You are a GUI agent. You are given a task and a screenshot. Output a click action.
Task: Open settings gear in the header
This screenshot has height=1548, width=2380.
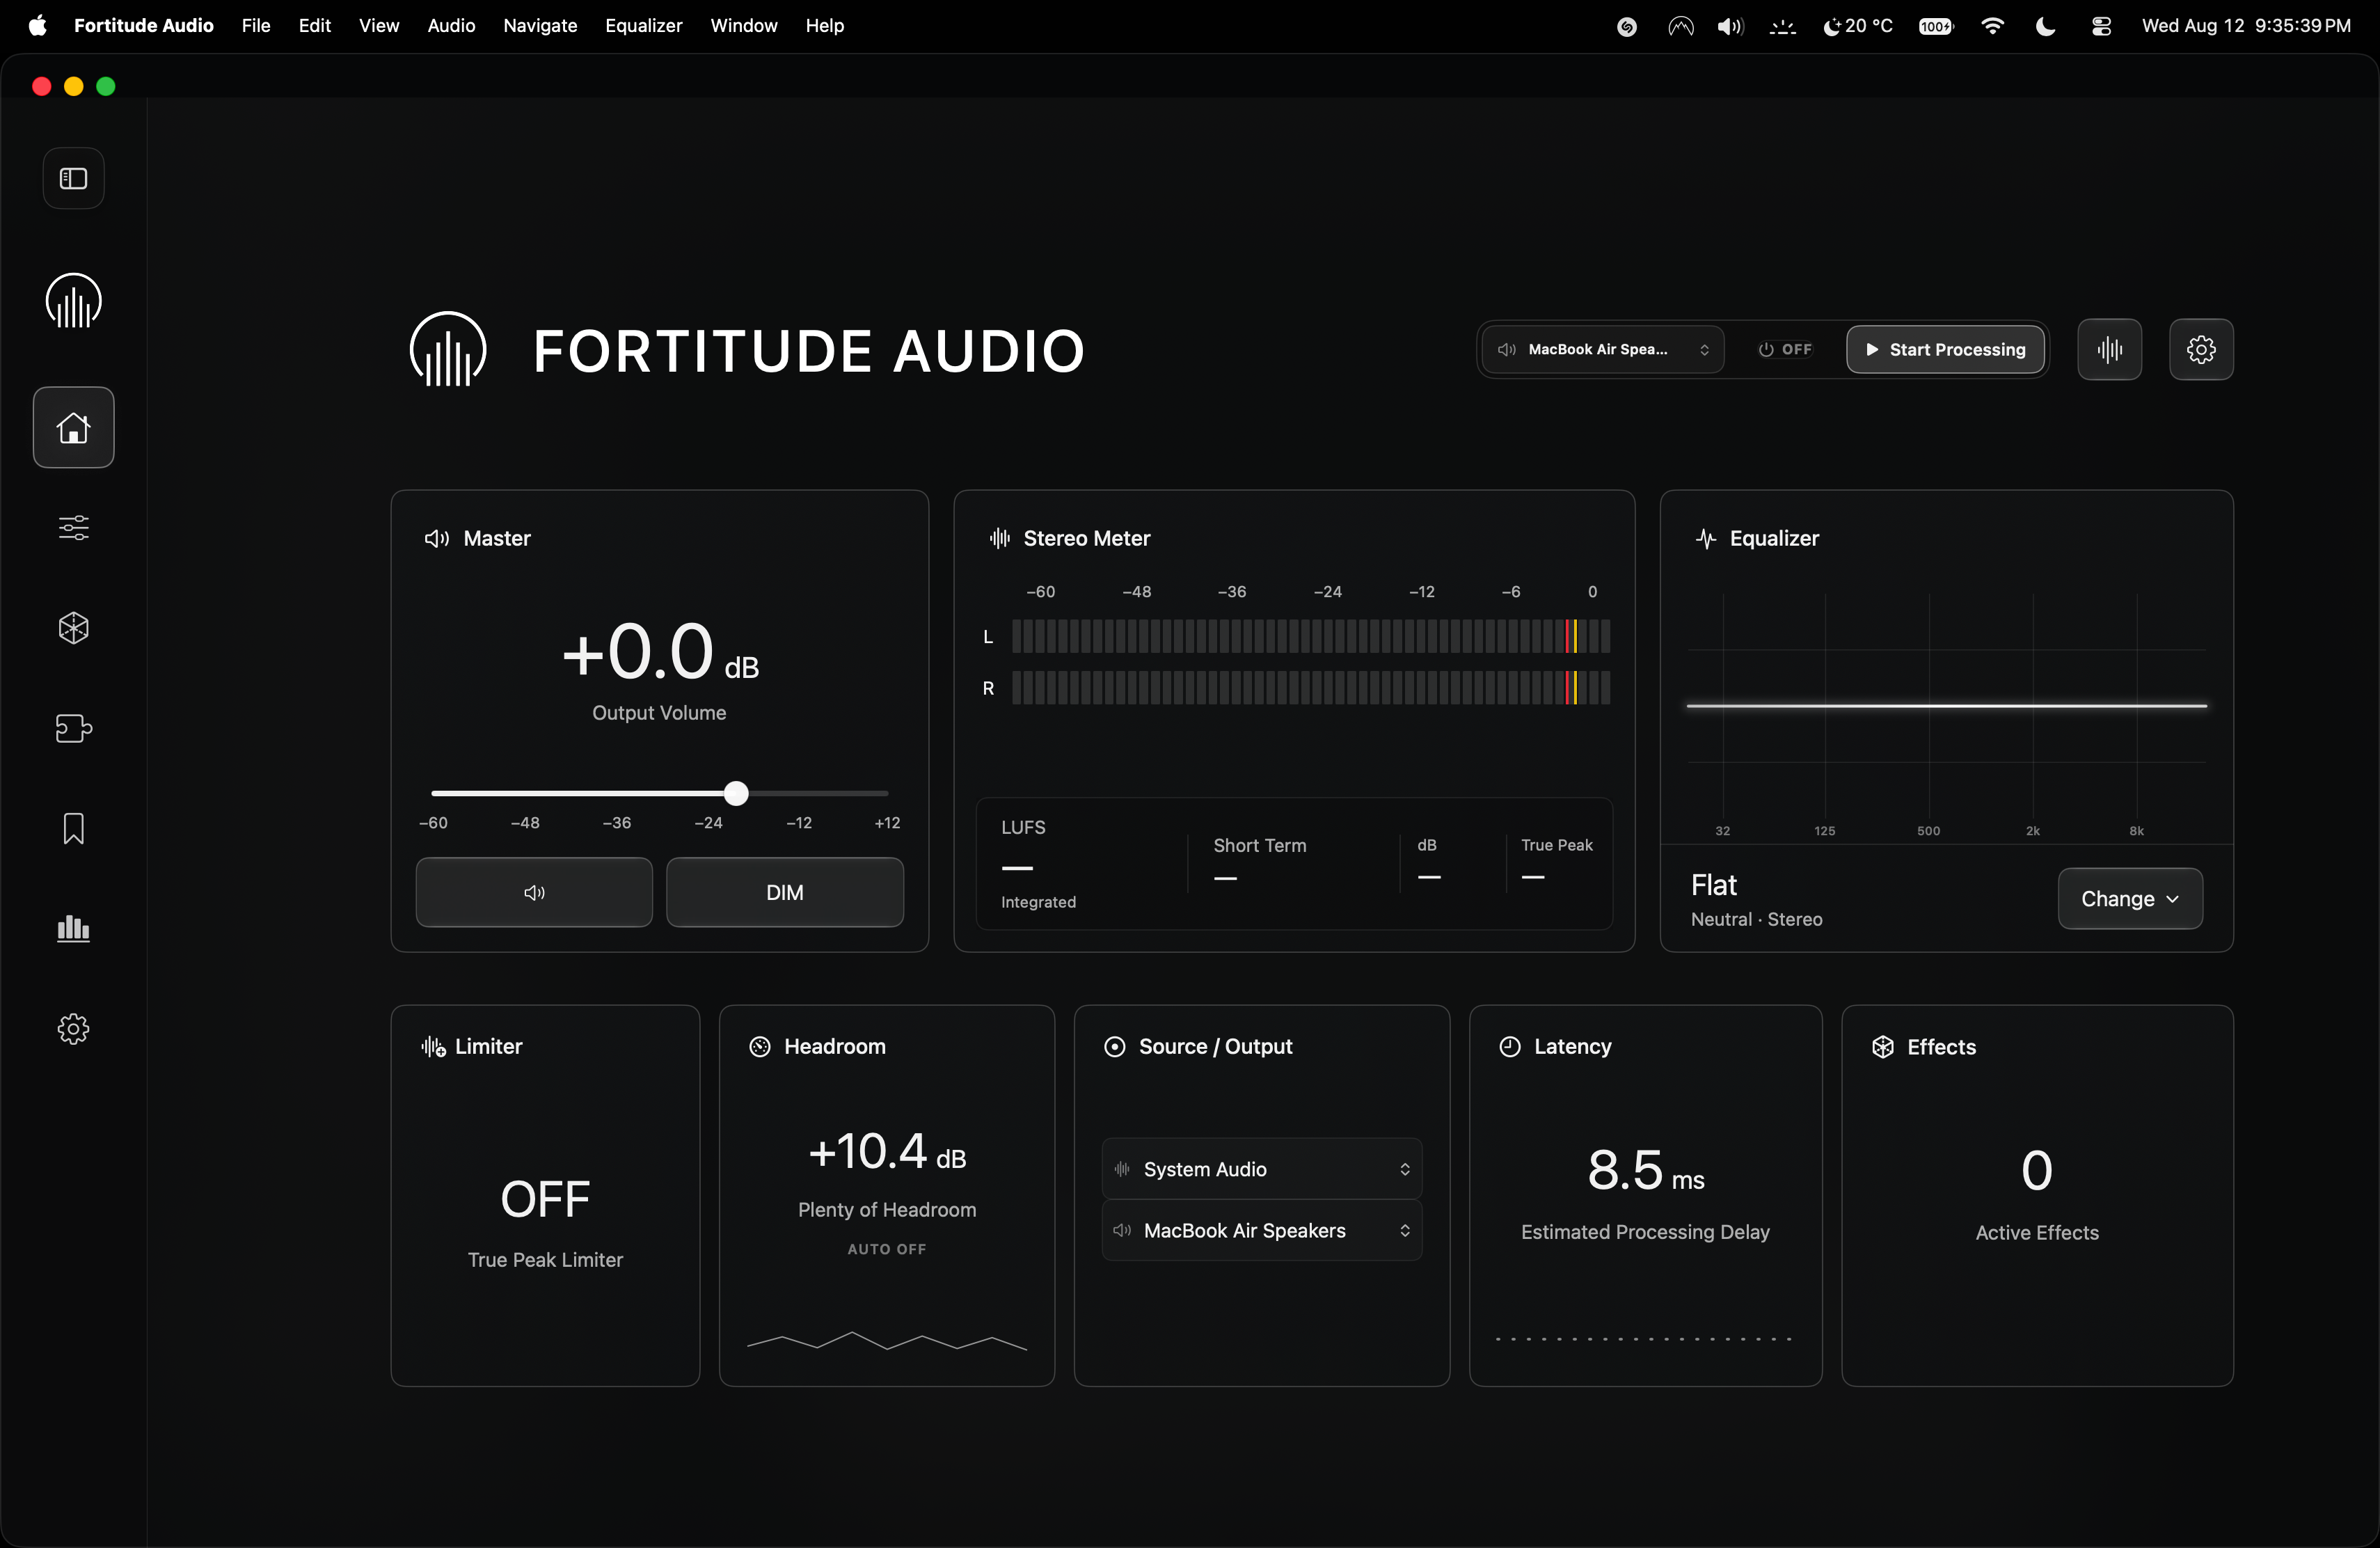pyautogui.click(x=2201, y=349)
